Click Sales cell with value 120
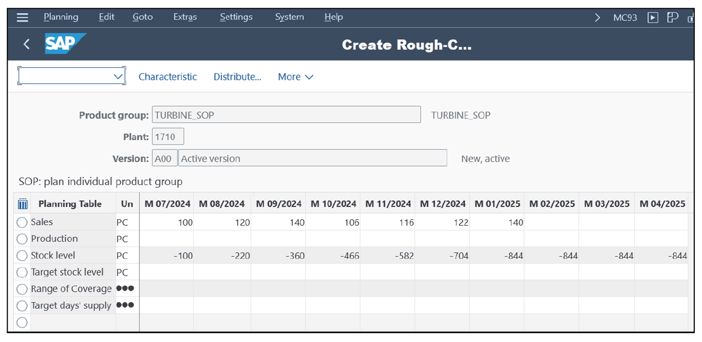The image size is (702, 342). 223,223
